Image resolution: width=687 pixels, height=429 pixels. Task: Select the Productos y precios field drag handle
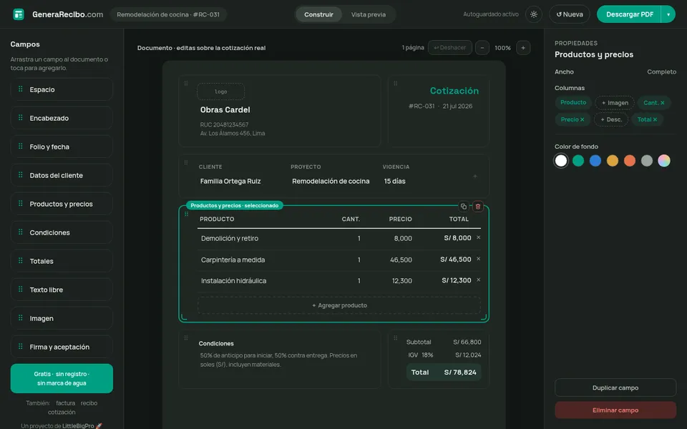[x=20, y=204]
